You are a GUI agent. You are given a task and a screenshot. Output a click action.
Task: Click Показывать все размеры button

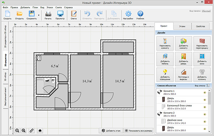(139, 131)
